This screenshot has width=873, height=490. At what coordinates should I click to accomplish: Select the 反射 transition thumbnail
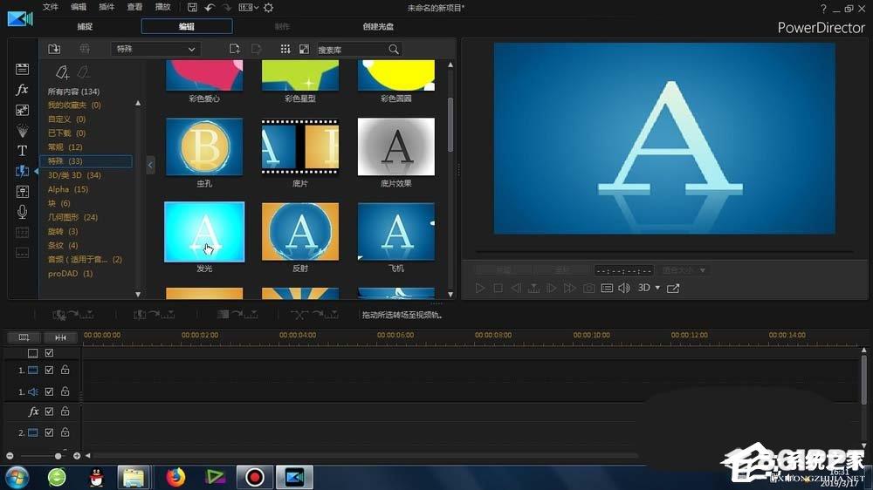300,232
